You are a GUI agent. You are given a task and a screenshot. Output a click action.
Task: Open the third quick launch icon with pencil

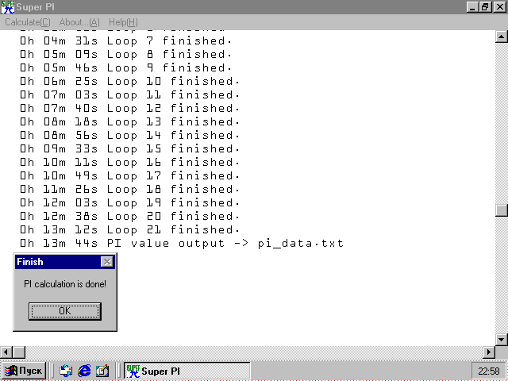[x=102, y=371]
